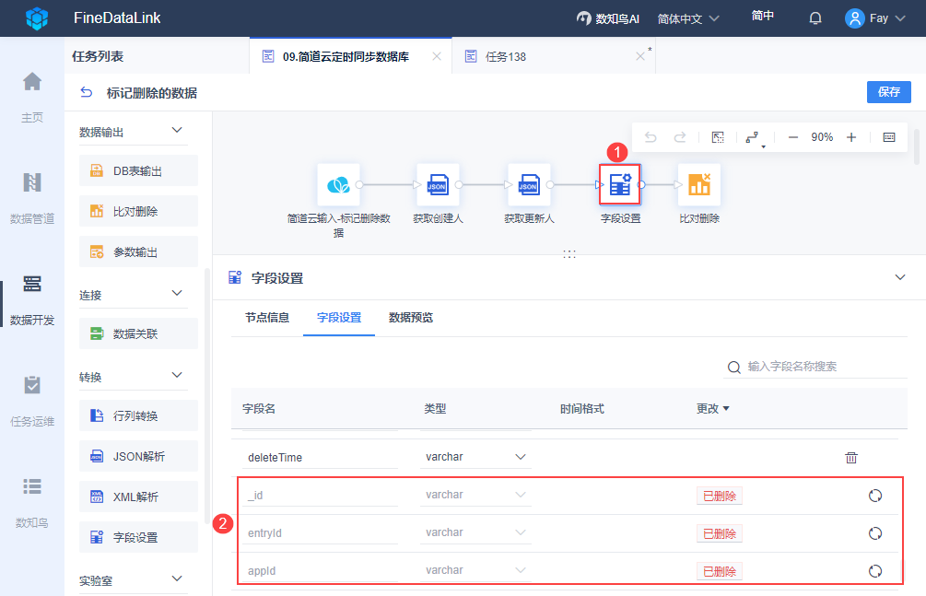Click the FineDataLink logo icon
Screen dimensions: 926x596
(x=37, y=18)
